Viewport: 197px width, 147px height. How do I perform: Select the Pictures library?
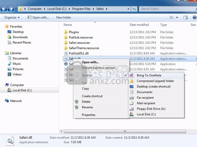pos(18,69)
